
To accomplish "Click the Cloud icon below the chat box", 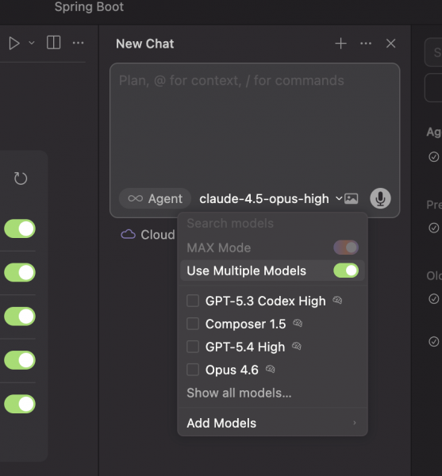I will tap(128, 234).
